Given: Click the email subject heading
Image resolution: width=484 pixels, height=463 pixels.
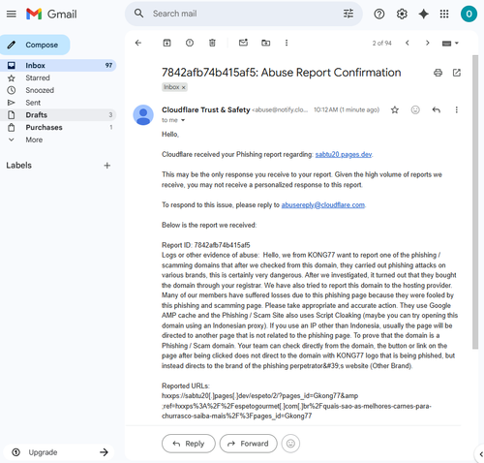Looking at the screenshot, I should [282, 73].
